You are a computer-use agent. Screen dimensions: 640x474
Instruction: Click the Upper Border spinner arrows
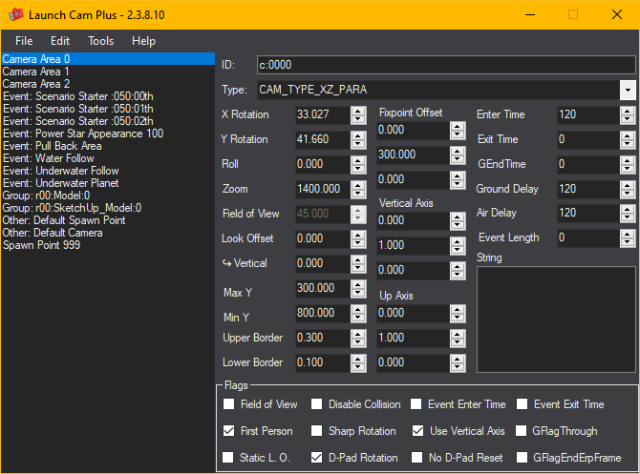358,338
